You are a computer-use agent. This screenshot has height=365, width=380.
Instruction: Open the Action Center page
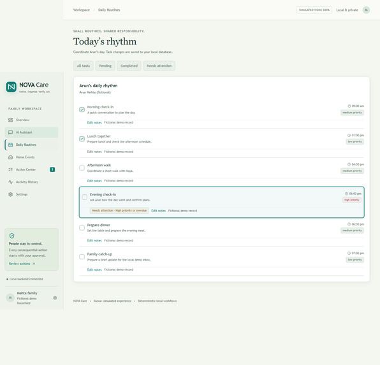31,169
